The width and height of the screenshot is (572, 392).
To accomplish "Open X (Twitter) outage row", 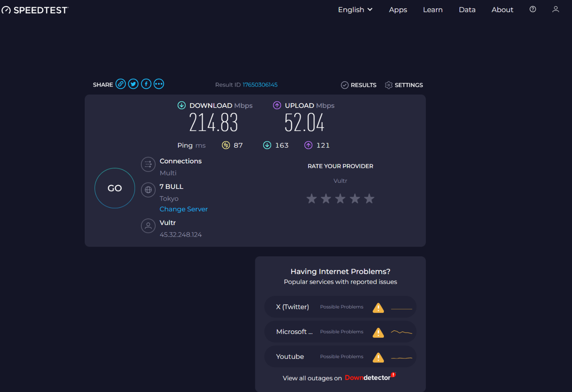I will [x=340, y=307].
